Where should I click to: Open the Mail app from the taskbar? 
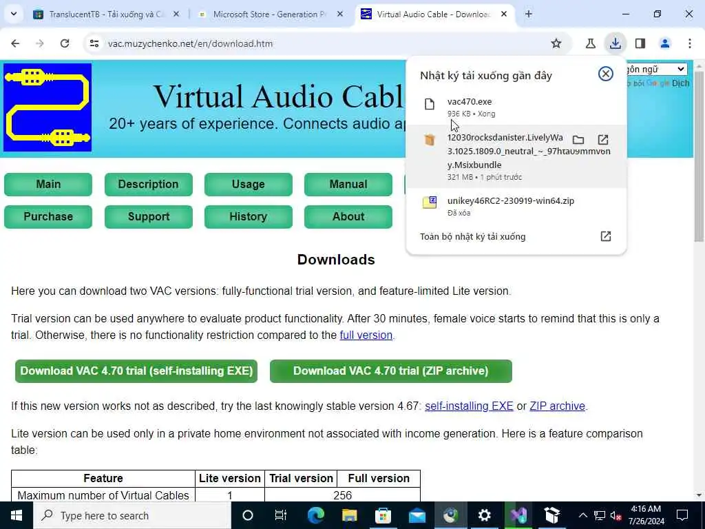(x=417, y=515)
